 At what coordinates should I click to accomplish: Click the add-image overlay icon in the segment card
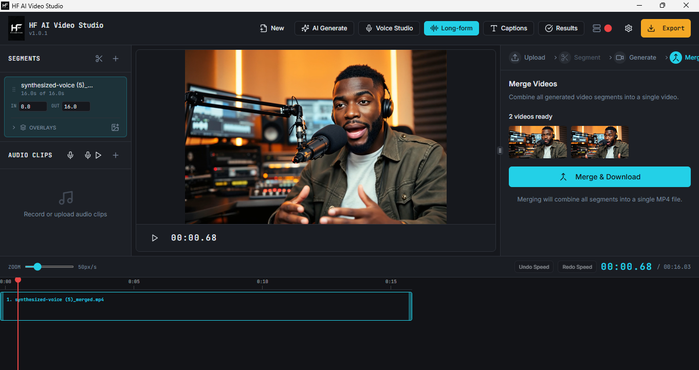point(115,127)
